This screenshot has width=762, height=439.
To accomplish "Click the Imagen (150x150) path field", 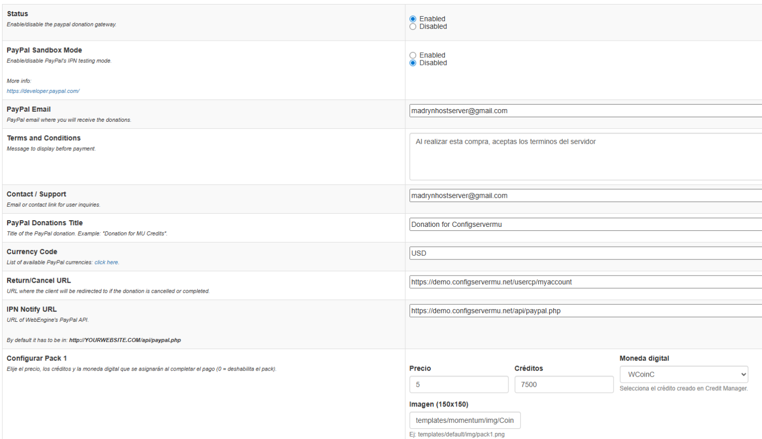I will click(x=464, y=420).
